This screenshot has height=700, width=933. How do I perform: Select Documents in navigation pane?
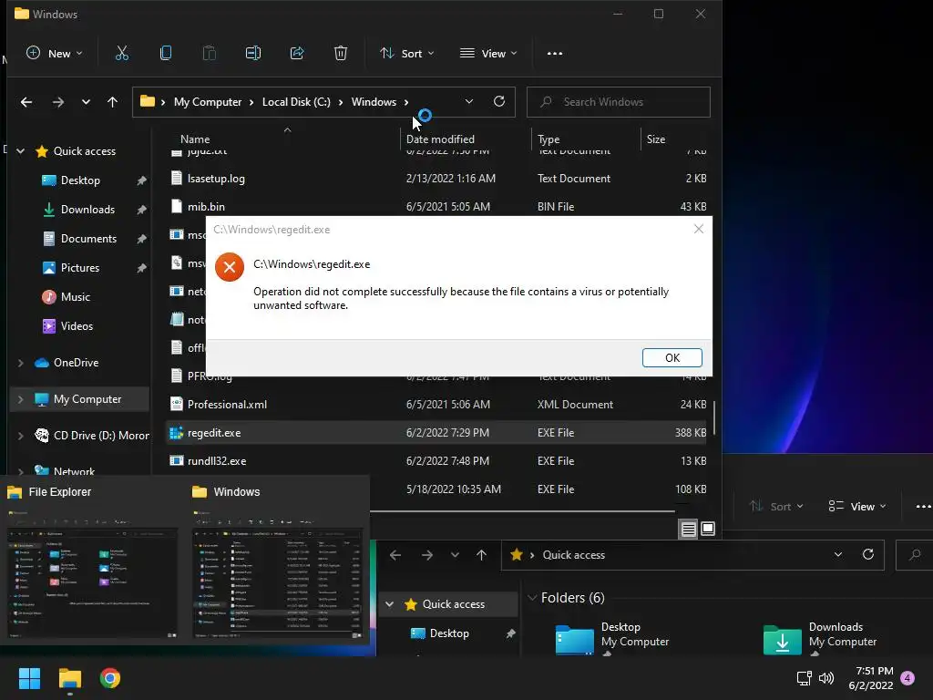[x=88, y=239]
